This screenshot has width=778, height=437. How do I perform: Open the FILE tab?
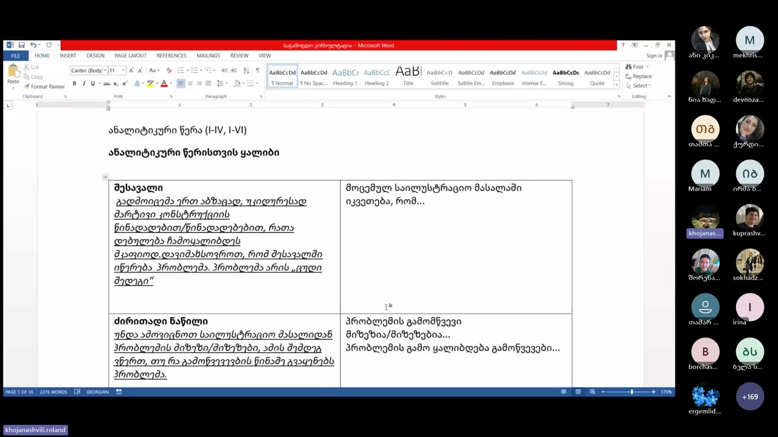click(x=15, y=56)
